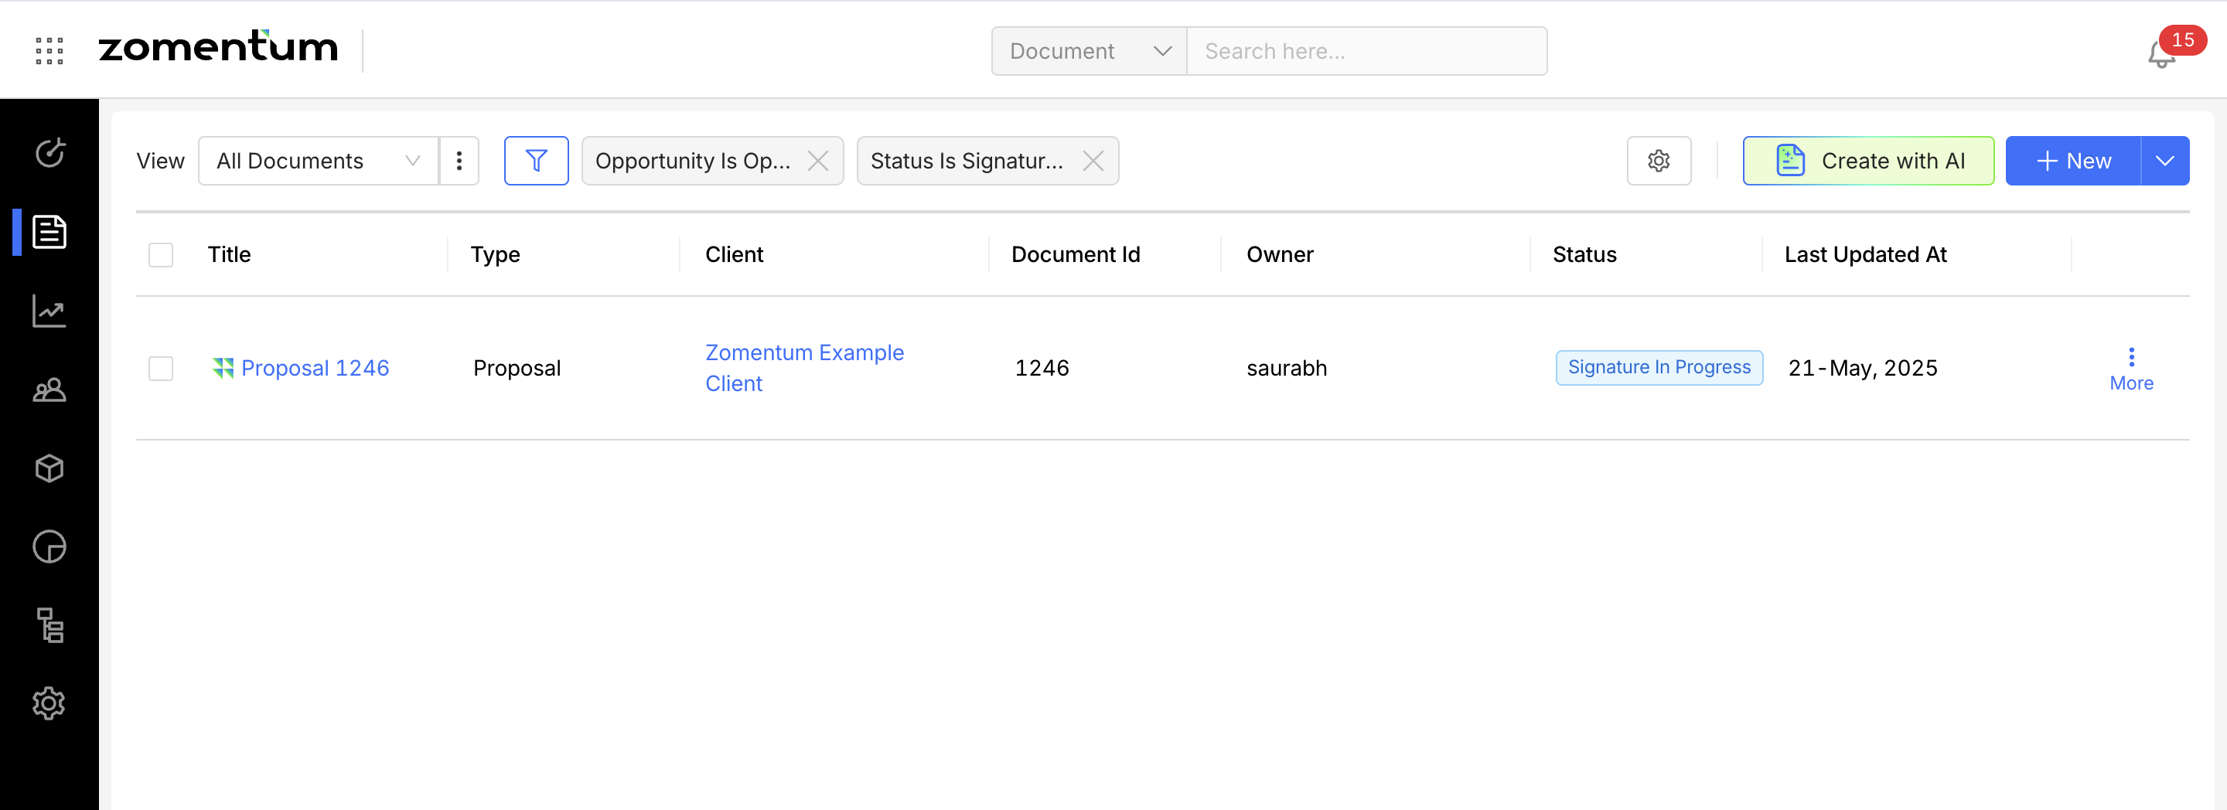Click the Document Id column header

point(1076,255)
